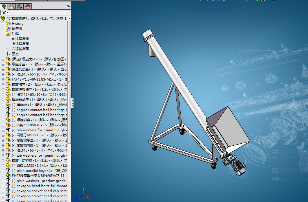This screenshot has width=308, height=202.
Task: Click the EH07聚氨酯平底双刹装配 sub-assembly icon
Action: [8, 176]
